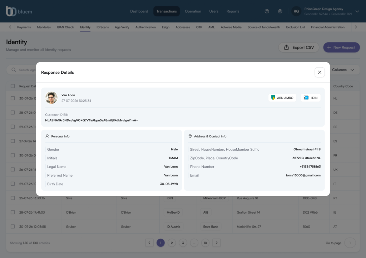Open the AML tab

(212, 27)
